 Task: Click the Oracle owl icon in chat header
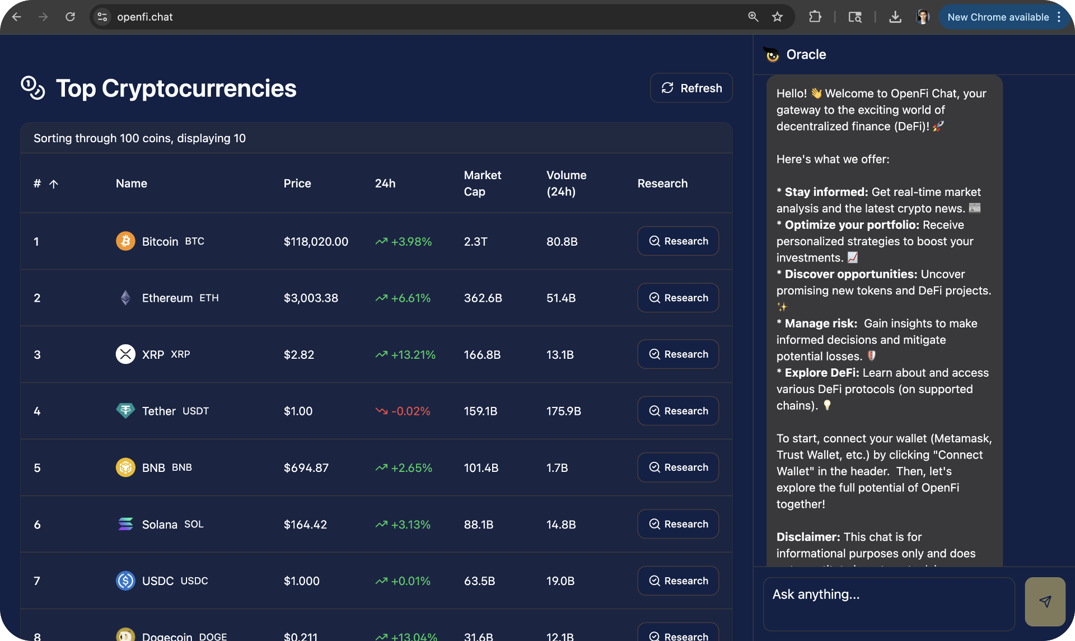(772, 54)
